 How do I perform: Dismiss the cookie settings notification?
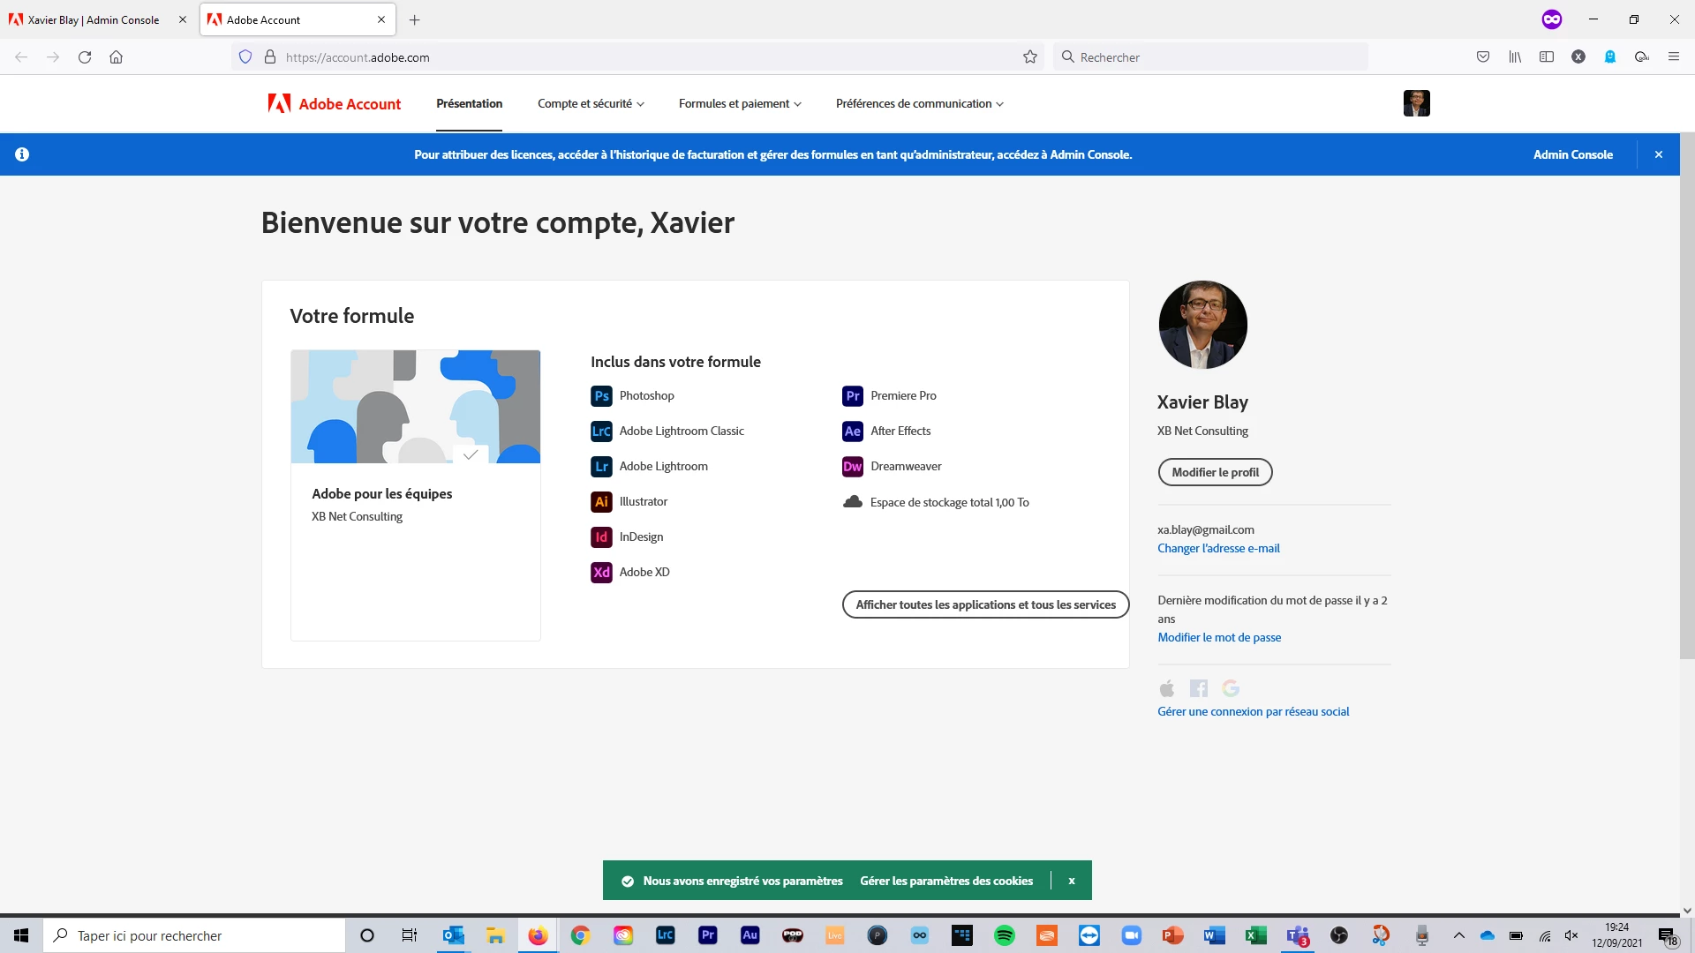[x=1072, y=881]
